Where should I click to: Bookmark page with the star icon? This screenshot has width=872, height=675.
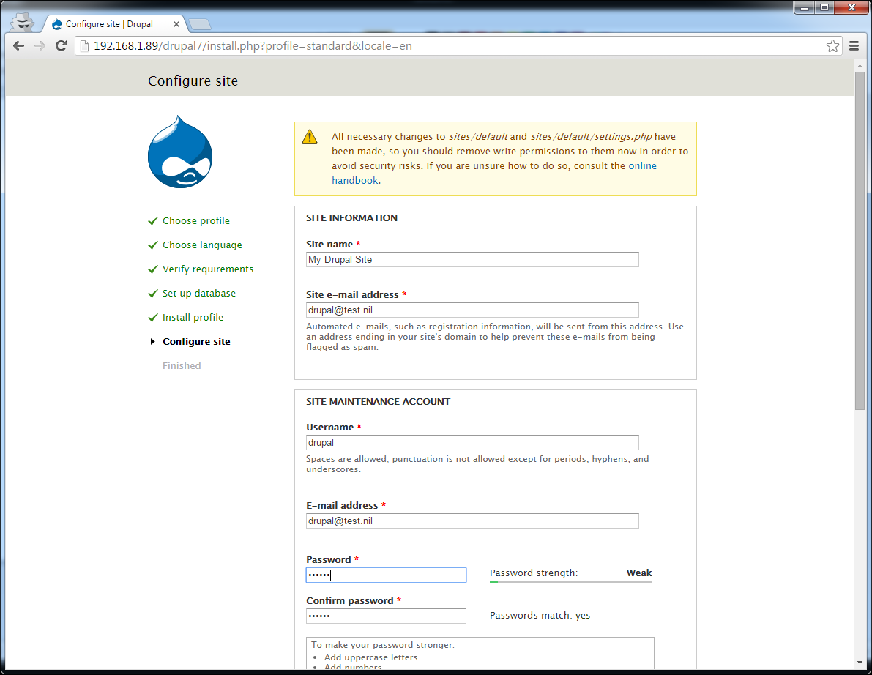tap(832, 46)
